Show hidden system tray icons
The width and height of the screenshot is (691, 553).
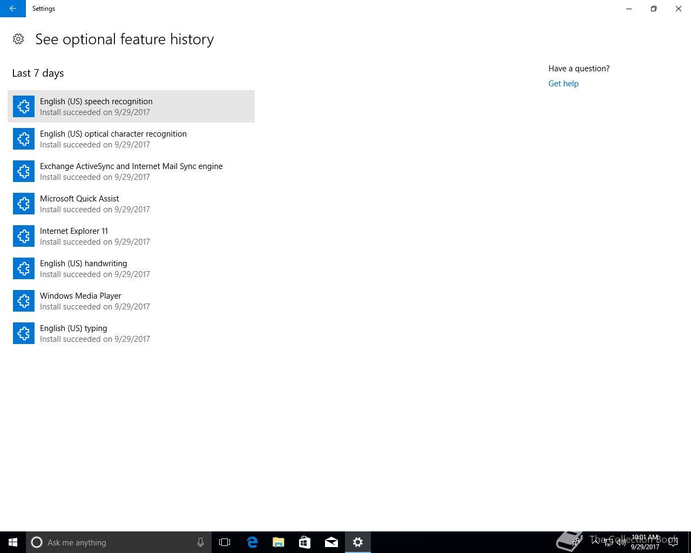click(x=595, y=542)
